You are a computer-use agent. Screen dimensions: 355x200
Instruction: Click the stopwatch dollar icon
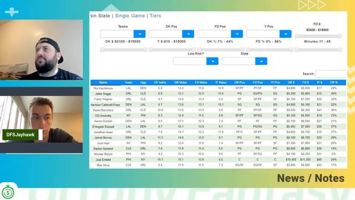coord(8,192)
